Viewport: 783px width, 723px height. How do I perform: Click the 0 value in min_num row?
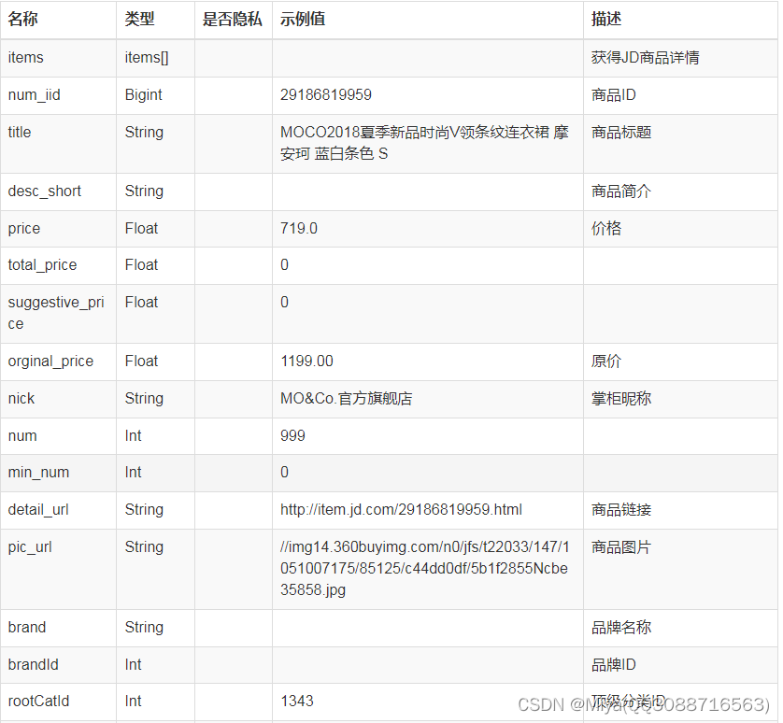pyautogui.click(x=284, y=473)
